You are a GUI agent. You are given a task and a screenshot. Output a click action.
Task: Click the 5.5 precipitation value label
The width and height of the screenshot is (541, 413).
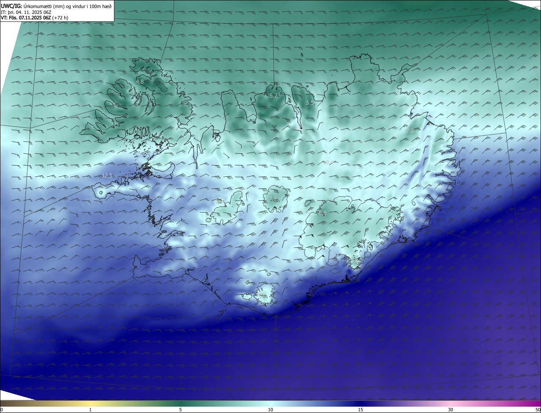click(310, 103)
